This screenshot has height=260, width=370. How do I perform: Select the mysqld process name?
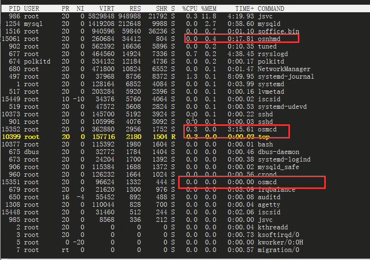(x=269, y=24)
